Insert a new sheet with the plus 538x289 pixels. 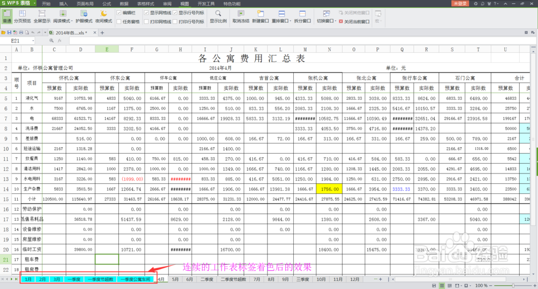point(380,279)
